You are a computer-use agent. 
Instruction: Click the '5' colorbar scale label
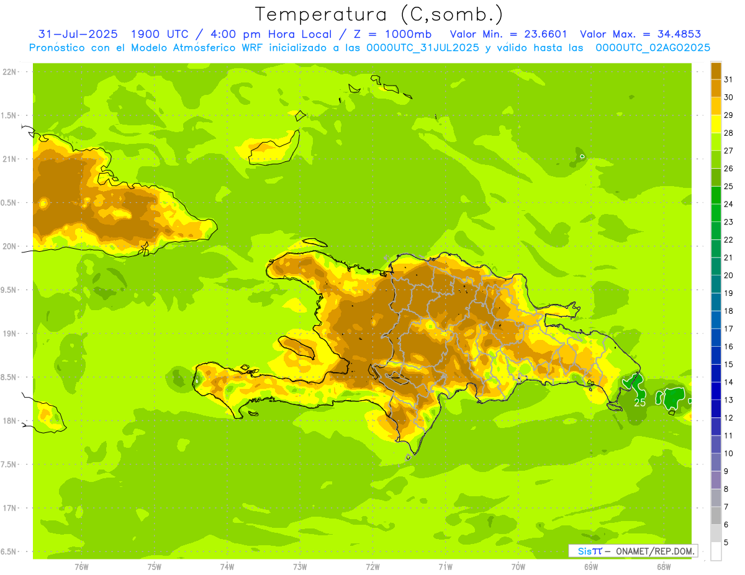pos(726,543)
